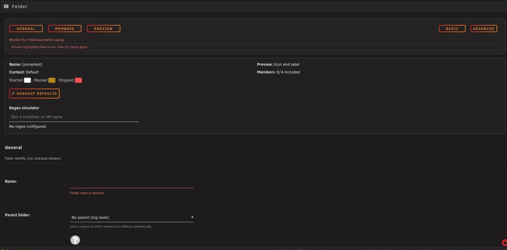Click the gray question mark help icon
Viewport: 507px width, 250px height.
(76, 240)
